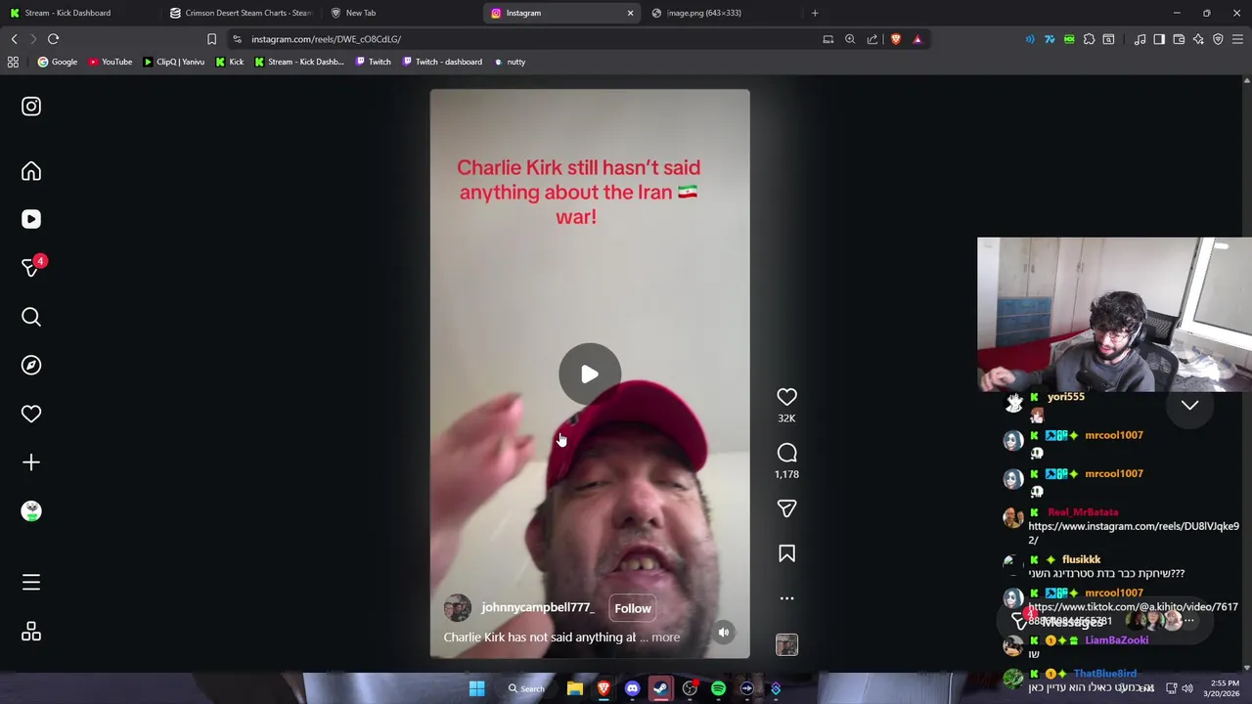Open mrcool1007's tiktok.com link in chat
The height and width of the screenshot is (704, 1252).
[1133, 613]
